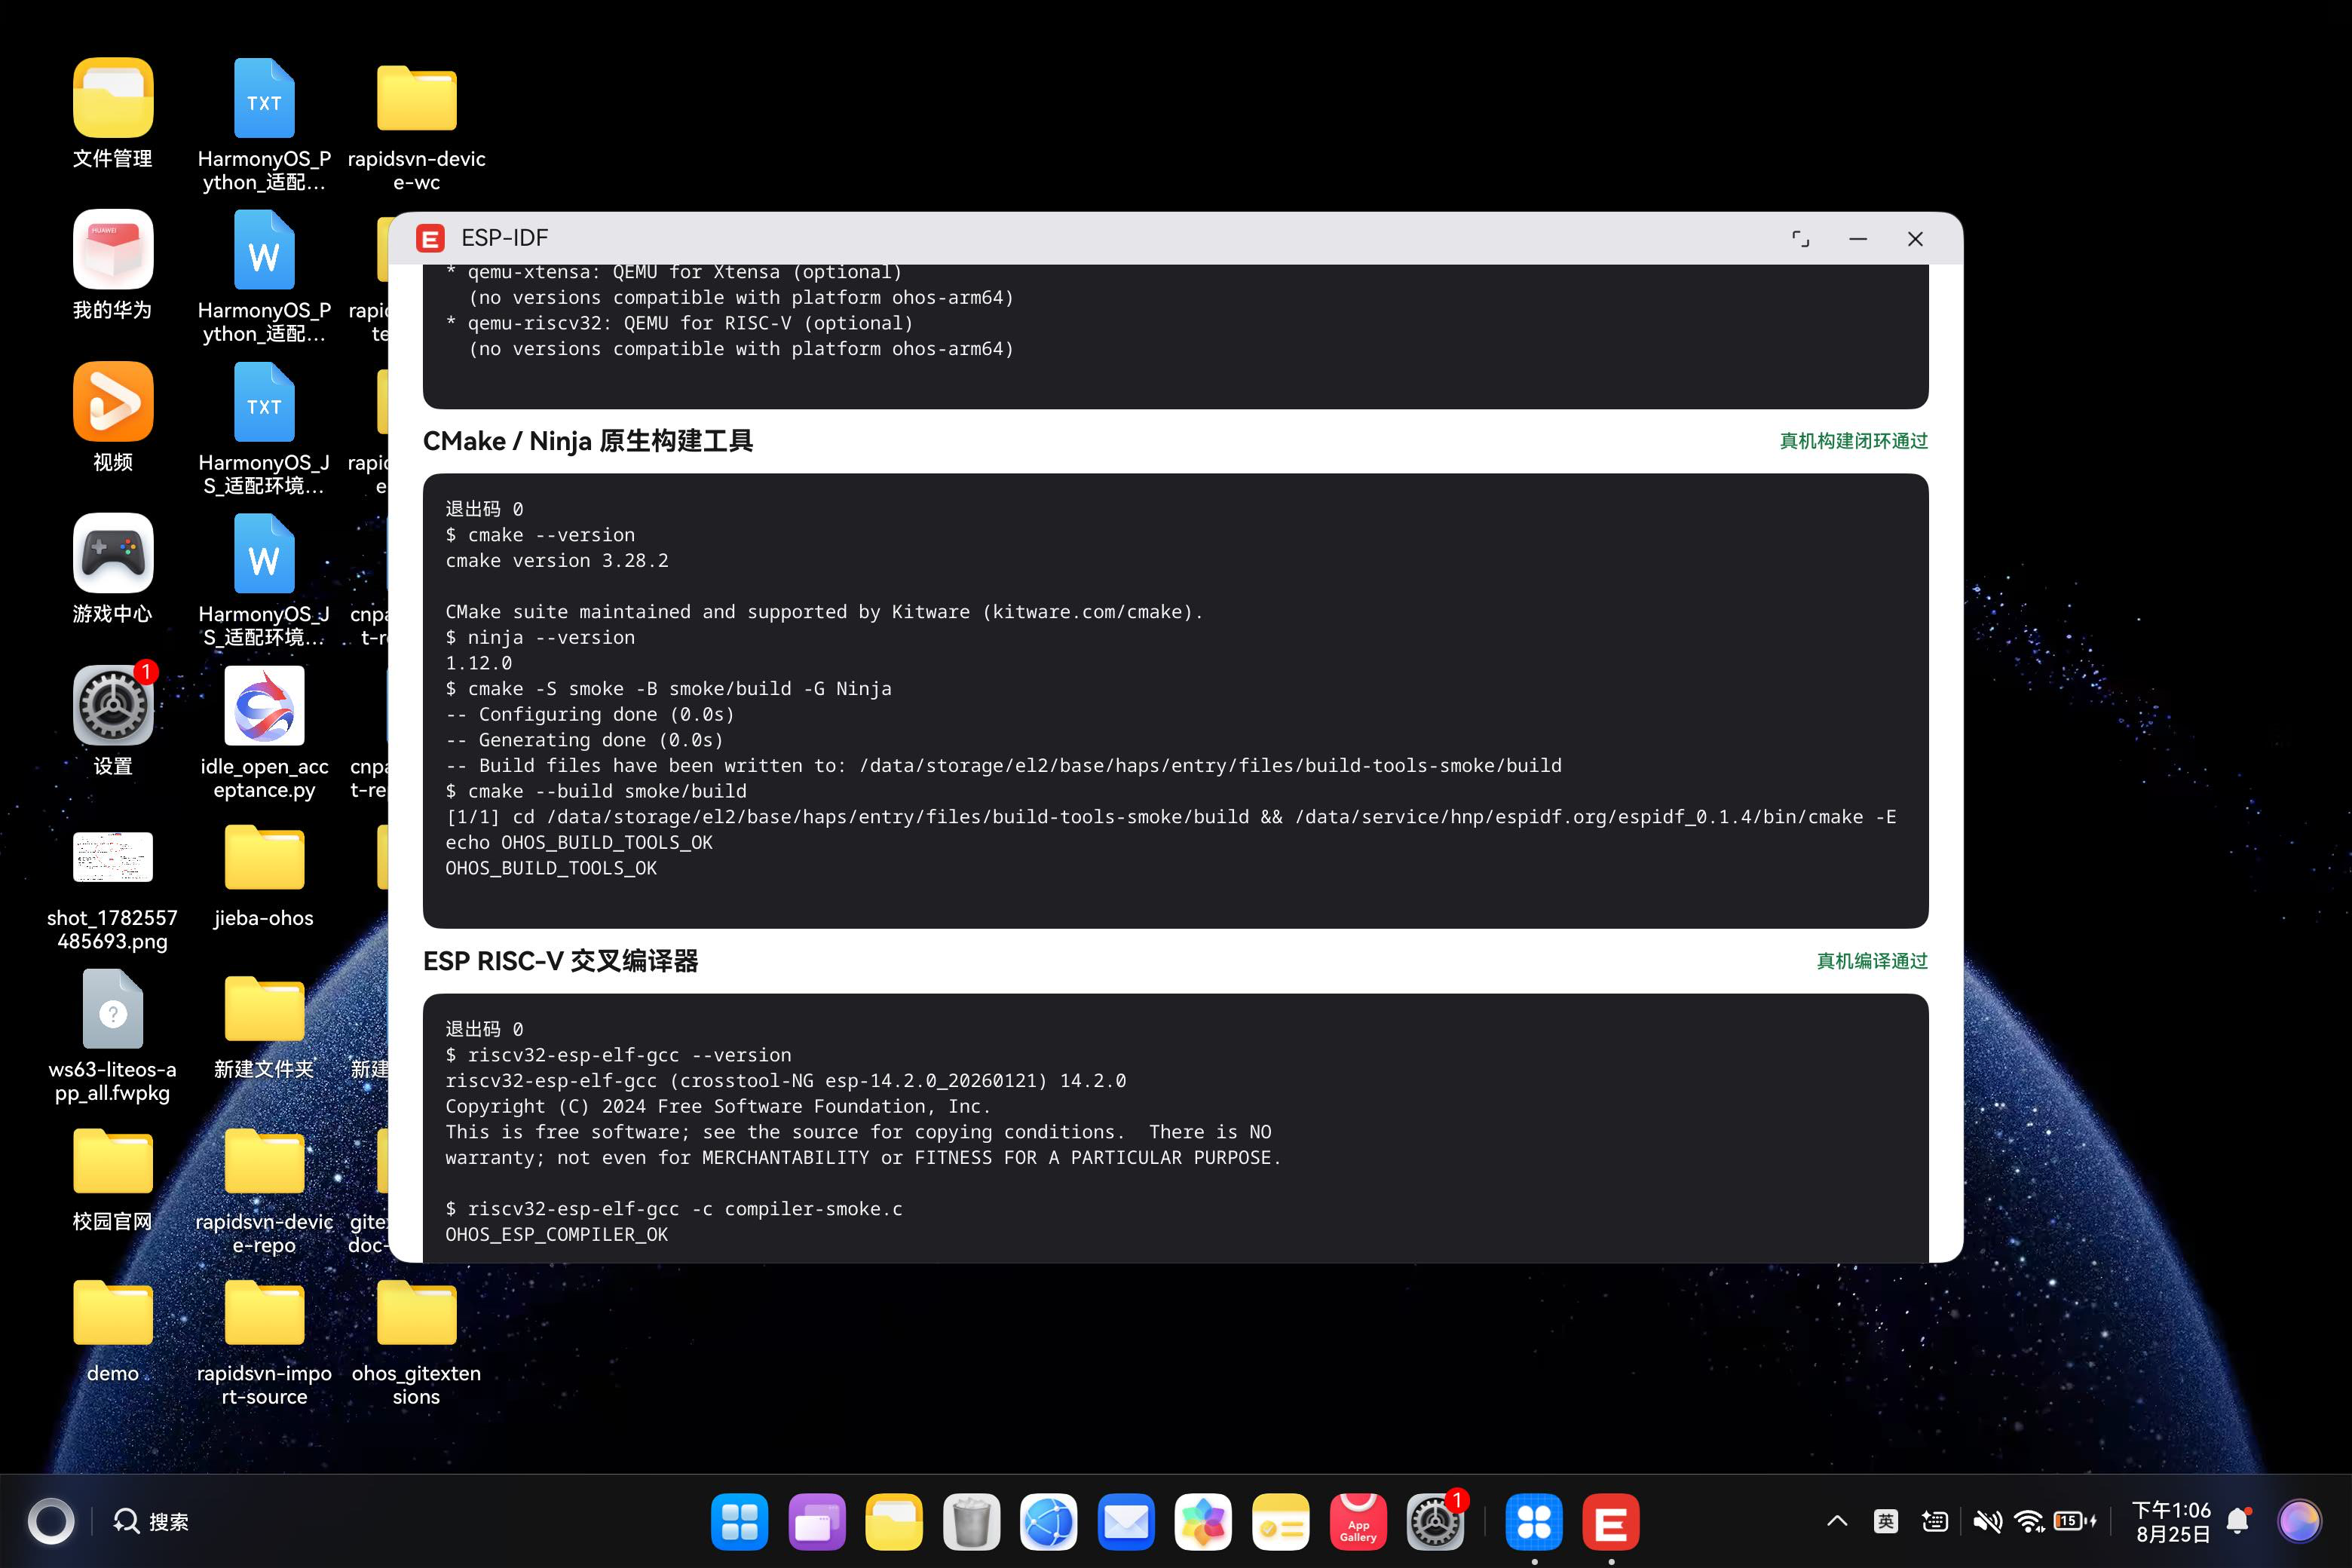Click the 'CMake / Ninja 原生构建工具' heading
2352x1568 pixels.
point(588,441)
